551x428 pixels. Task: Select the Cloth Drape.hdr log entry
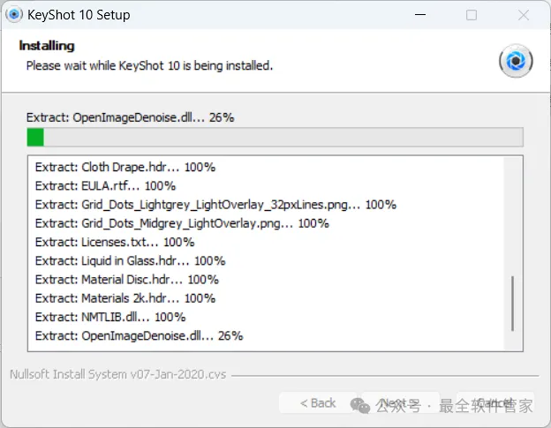coord(125,167)
